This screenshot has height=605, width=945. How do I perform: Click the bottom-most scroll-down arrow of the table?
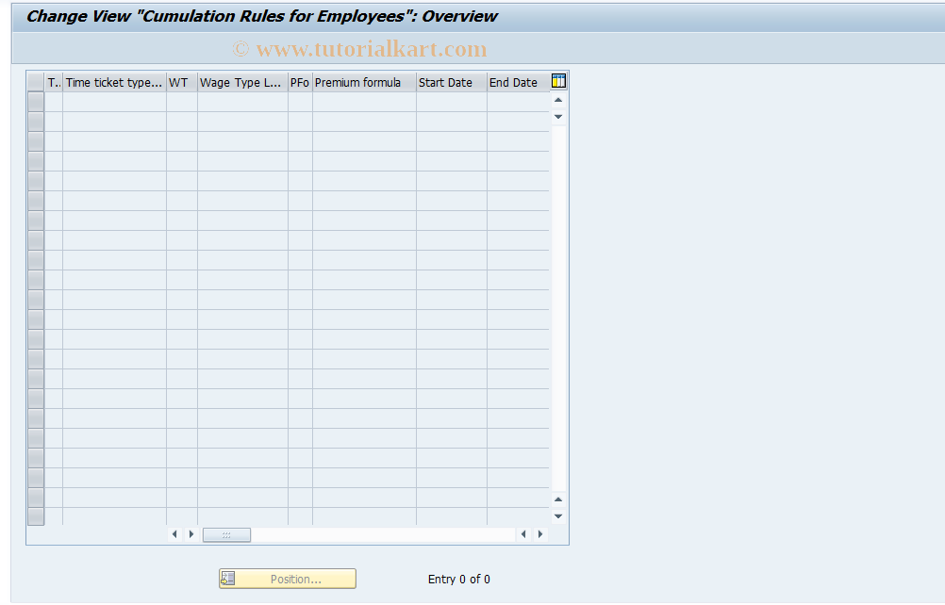(x=558, y=516)
